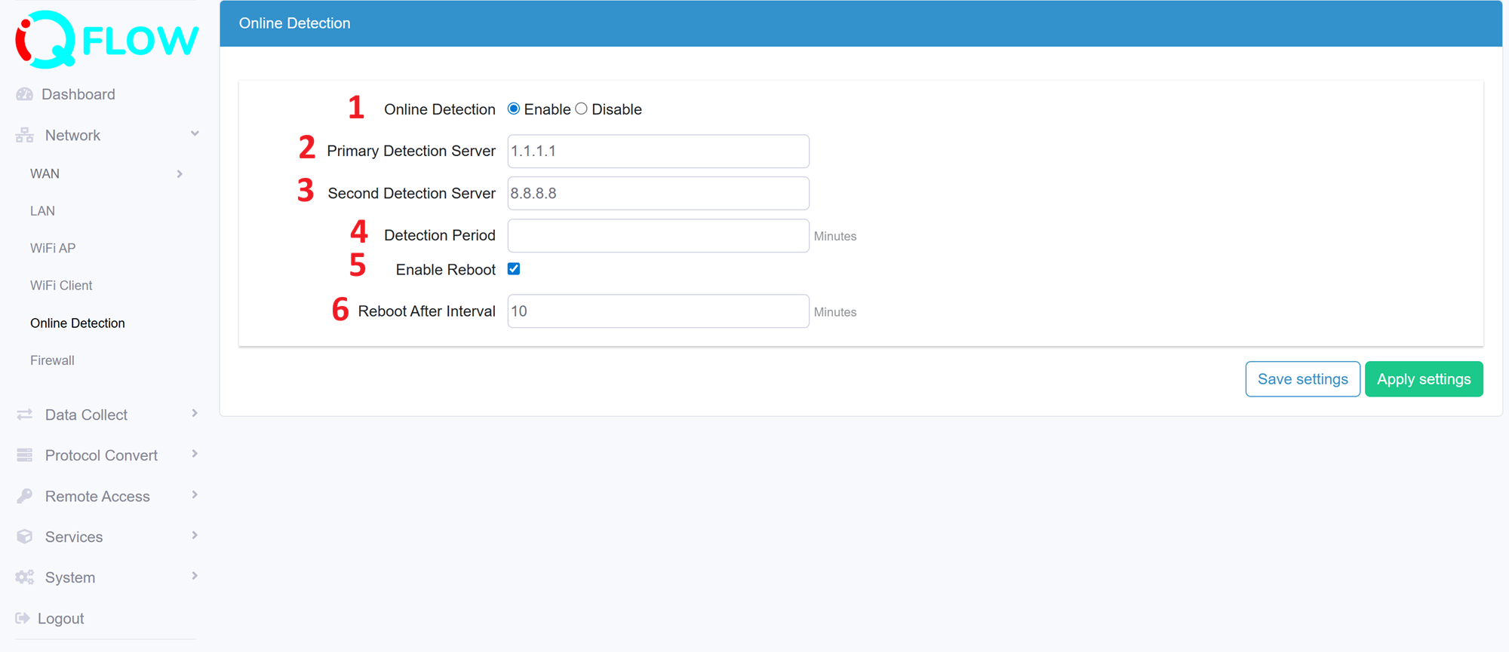This screenshot has width=1509, height=652.
Task: Click the Logout exit icon
Action: tap(23, 618)
